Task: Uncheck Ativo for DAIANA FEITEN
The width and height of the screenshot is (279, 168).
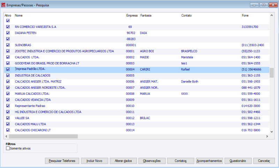Action: tap(8, 33)
